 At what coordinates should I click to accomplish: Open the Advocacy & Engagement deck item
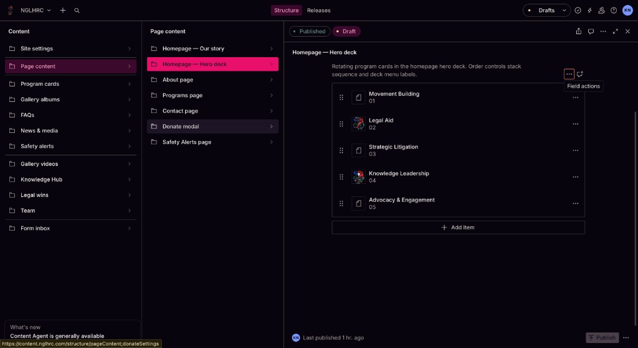458,204
